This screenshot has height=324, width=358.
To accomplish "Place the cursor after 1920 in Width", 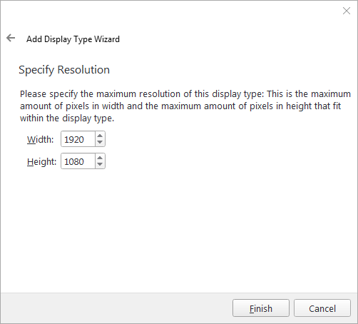I will coord(86,139).
